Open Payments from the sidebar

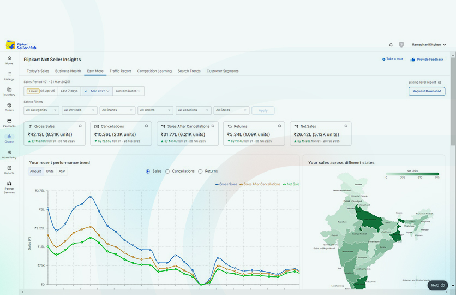click(9, 122)
